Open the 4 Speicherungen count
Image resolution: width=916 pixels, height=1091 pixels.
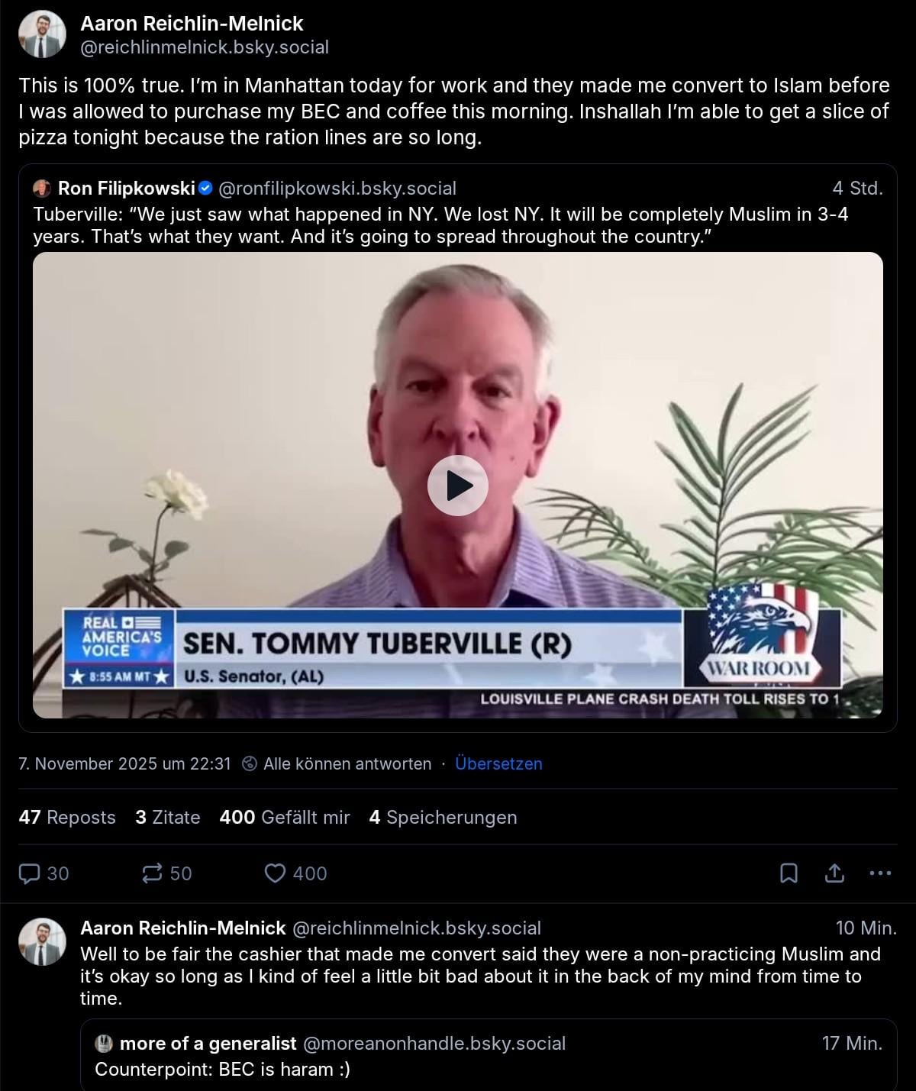[443, 817]
